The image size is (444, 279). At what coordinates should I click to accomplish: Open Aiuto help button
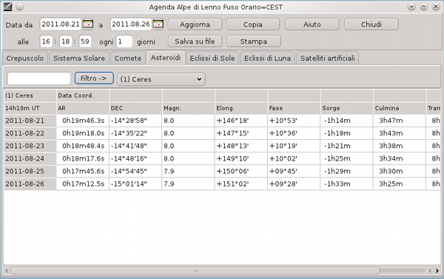coord(312,24)
